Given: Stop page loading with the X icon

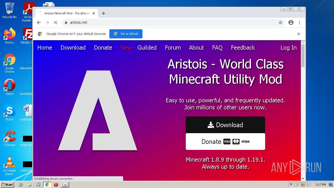Looking at the screenshot, I should point(56,22).
